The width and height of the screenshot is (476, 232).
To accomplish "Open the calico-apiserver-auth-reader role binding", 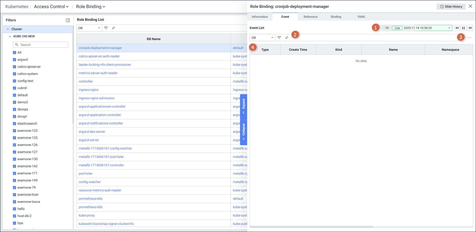I will point(99,56).
